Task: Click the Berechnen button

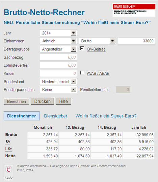Action: pos(17,101)
